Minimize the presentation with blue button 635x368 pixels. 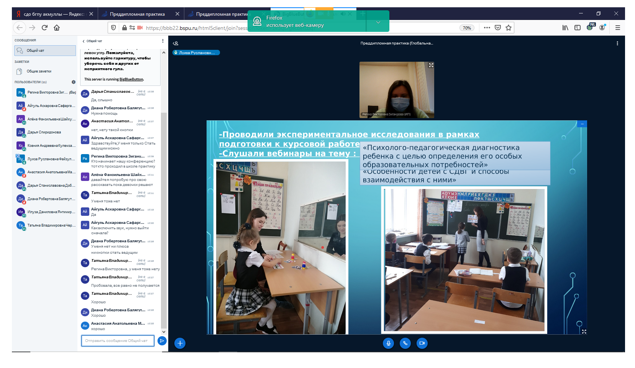[582, 124]
